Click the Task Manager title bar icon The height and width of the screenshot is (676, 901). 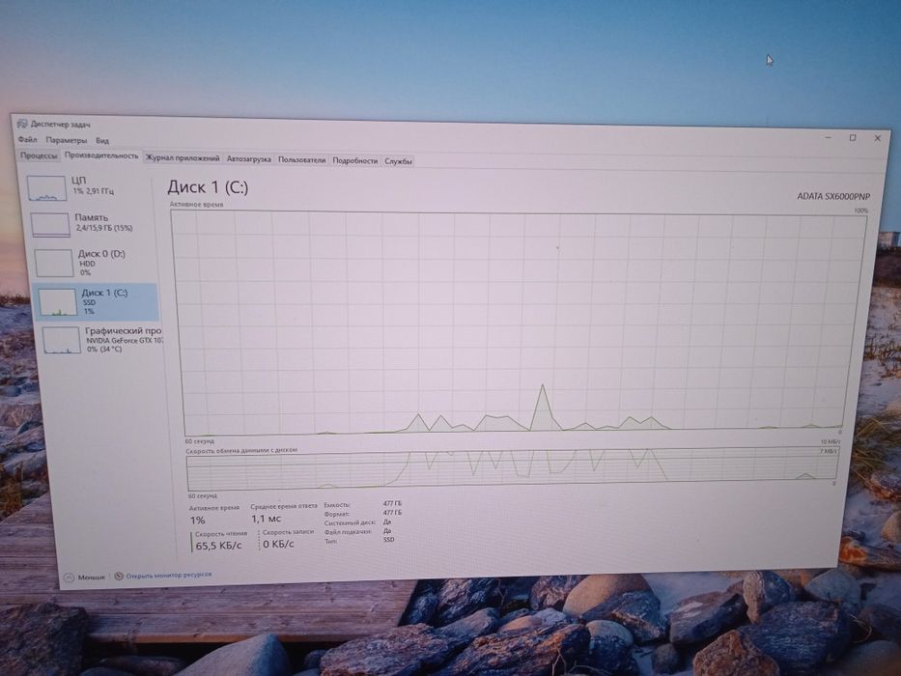coord(22,124)
